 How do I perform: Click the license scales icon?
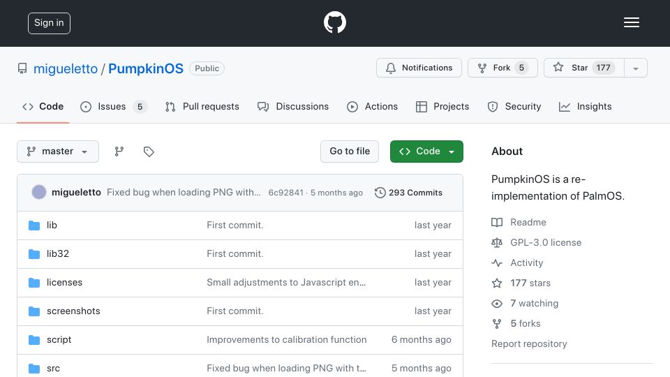tap(496, 243)
